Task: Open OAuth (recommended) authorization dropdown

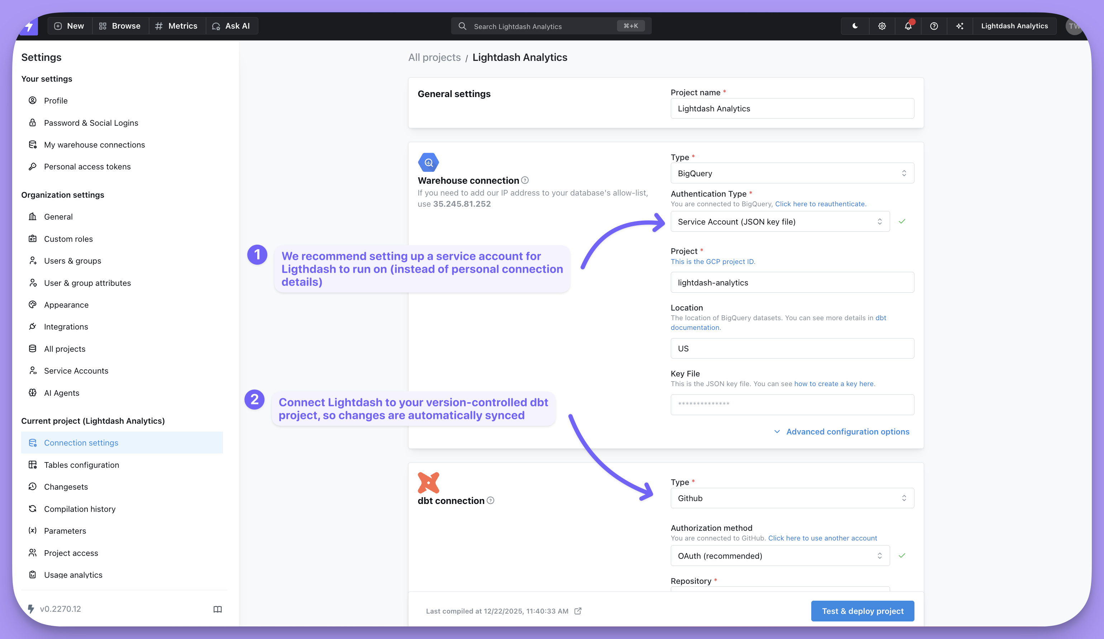Action: point(780,556)
